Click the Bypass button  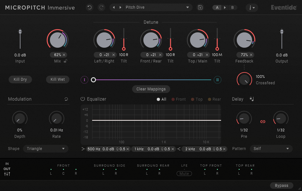tap(282, 186)
